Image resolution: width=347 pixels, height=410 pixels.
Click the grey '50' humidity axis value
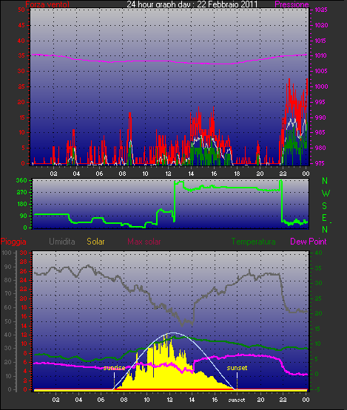click(8, 321)
